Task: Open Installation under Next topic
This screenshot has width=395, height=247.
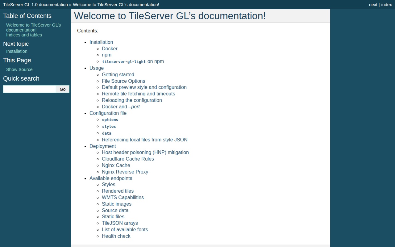Action: 17,51
